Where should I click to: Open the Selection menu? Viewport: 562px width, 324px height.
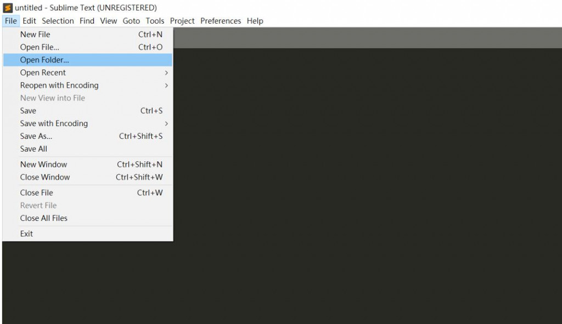point(58,21)
